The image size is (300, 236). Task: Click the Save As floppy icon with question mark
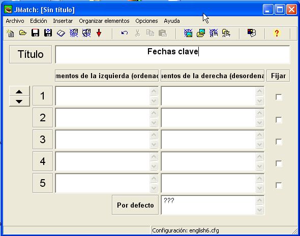tap(48, 33)
